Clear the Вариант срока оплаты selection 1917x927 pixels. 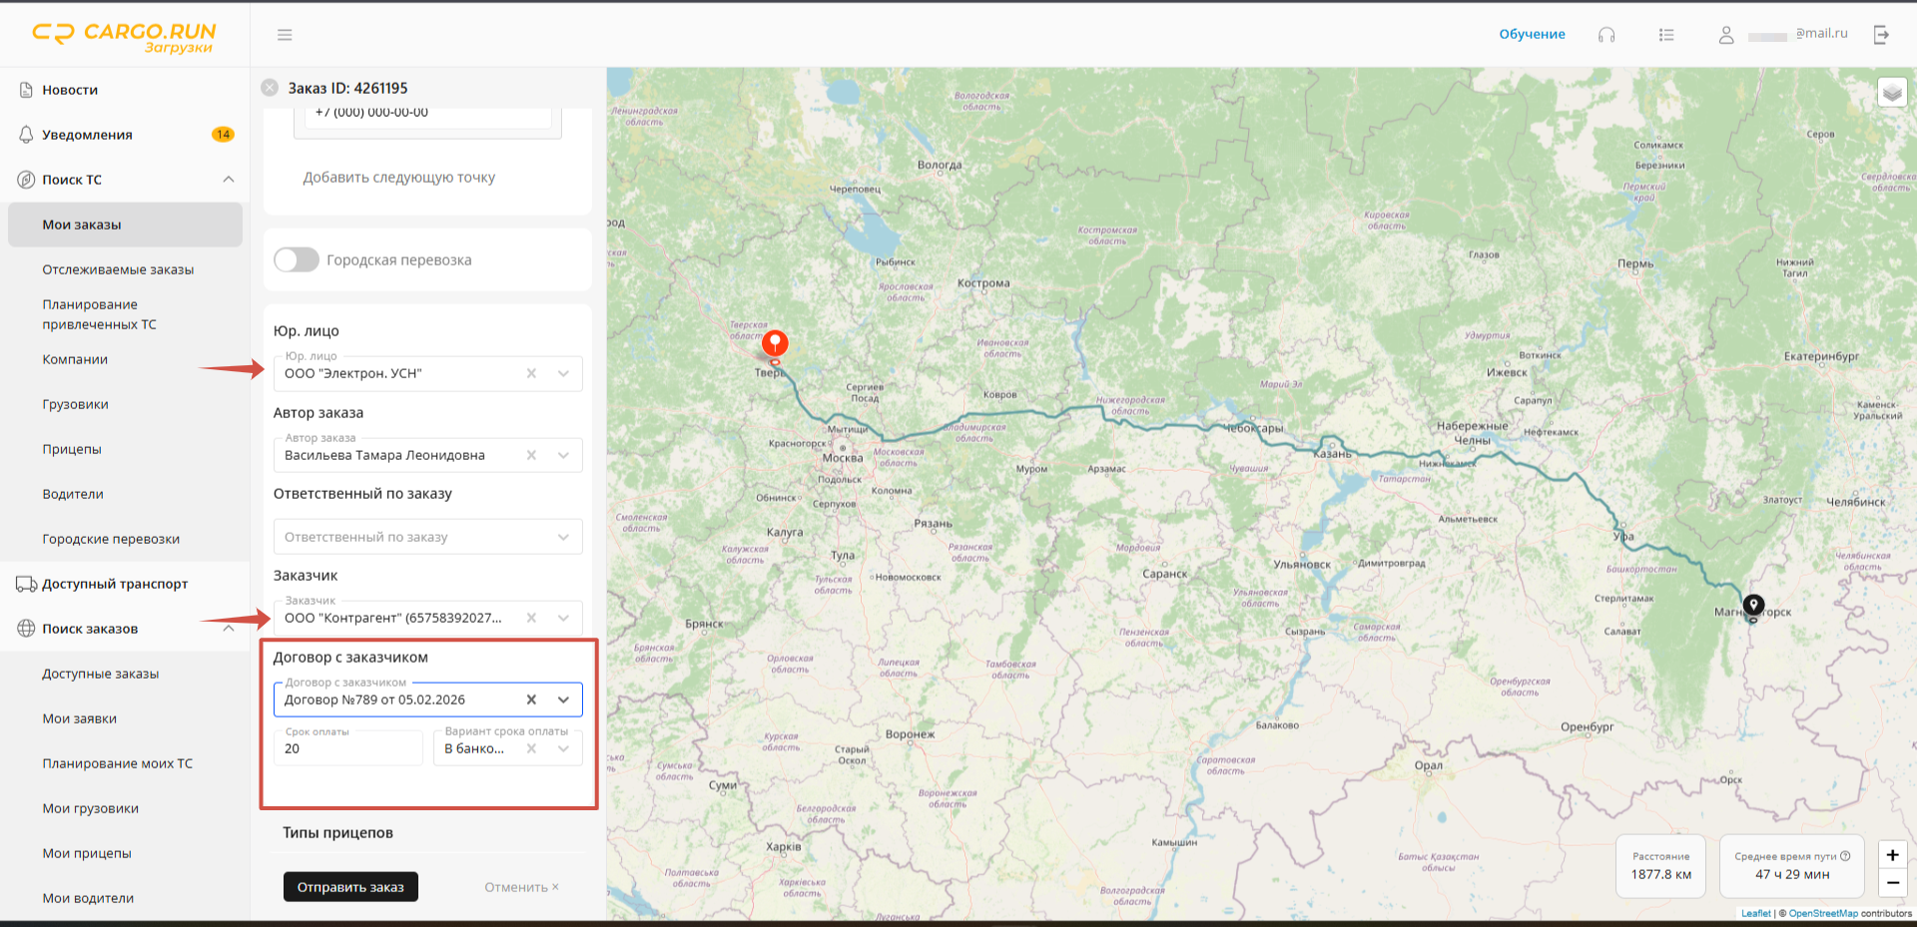531,748
